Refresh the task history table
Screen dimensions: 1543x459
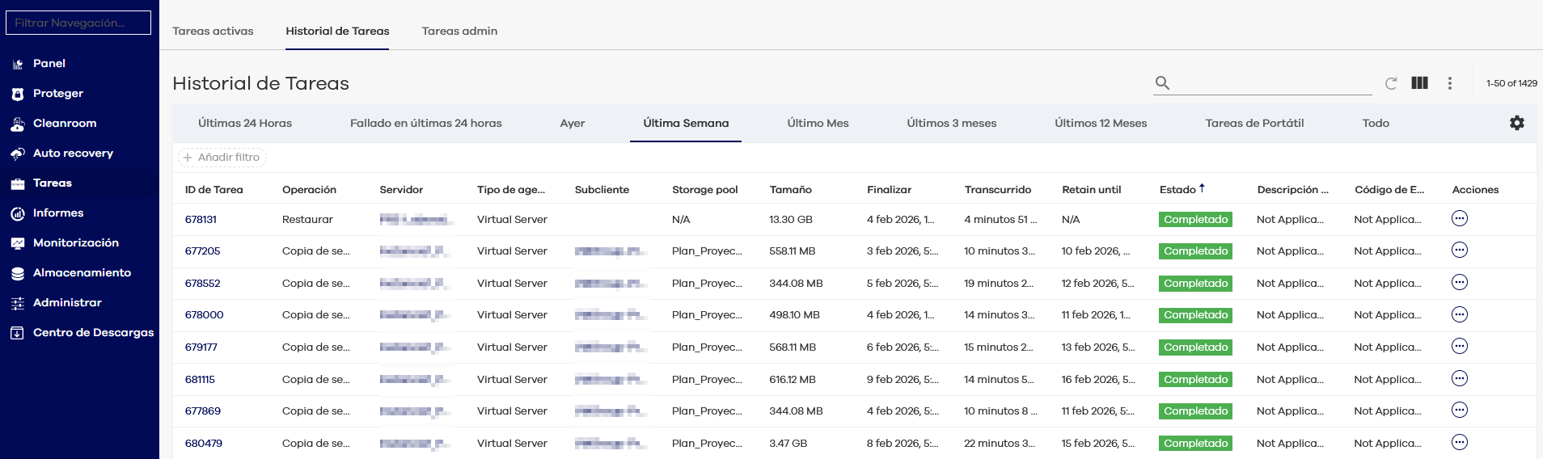coord(1391,83)
